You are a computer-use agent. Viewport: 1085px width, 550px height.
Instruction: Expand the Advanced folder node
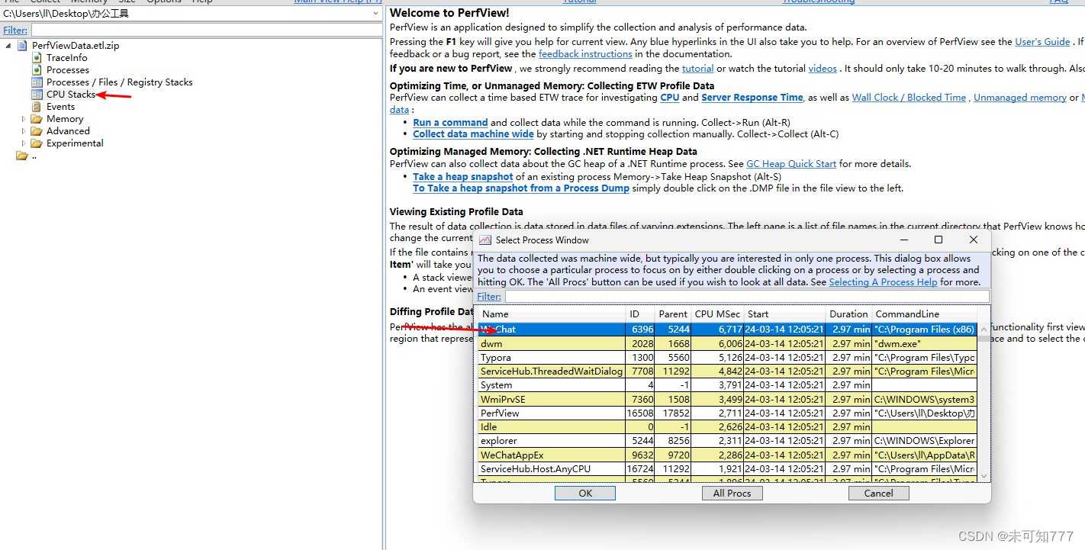[x=24, y=131]
